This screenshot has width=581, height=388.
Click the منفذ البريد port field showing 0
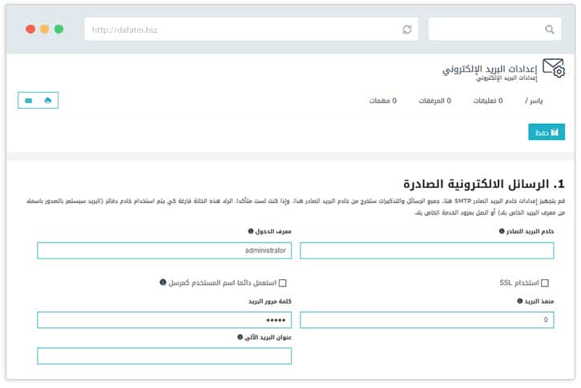coord(427,320)
